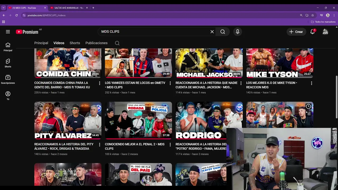338x190 pixels.
Task: Open options for PITY ÁLVAREZ video
Action: click(x=100, y=145)
